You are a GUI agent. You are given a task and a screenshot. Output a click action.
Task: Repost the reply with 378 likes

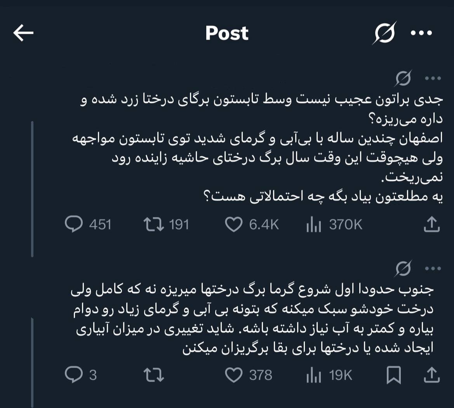coord(153,375)
